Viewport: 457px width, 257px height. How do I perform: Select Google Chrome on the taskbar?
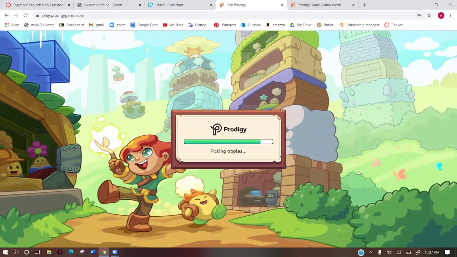104,252
